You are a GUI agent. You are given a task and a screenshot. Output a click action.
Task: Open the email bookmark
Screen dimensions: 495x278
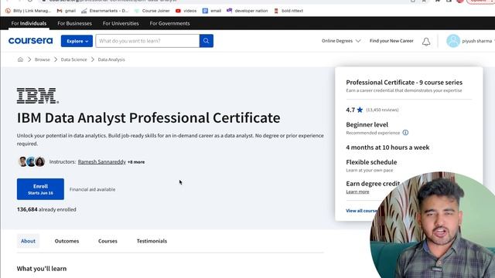tap(212, 11)
